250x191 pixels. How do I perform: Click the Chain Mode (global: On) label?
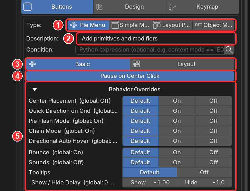pyautogui.click(x=62, y=131)
